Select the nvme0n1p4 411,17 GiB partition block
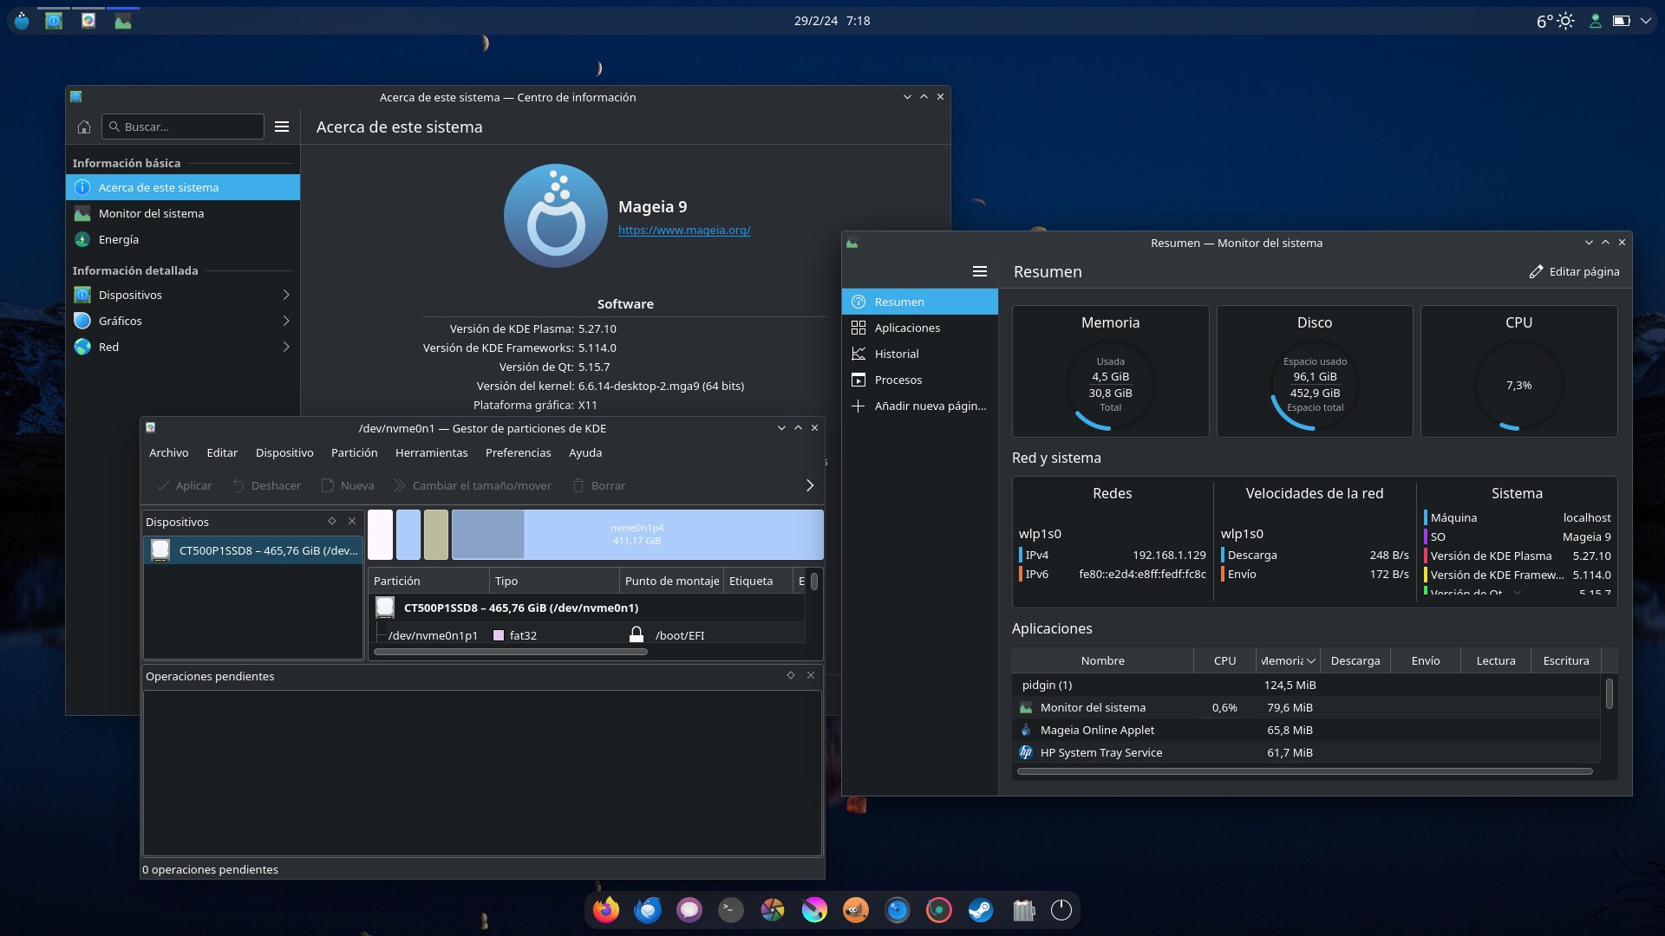This screenshot has height=936, width=1665. click(x=637, y=534)
